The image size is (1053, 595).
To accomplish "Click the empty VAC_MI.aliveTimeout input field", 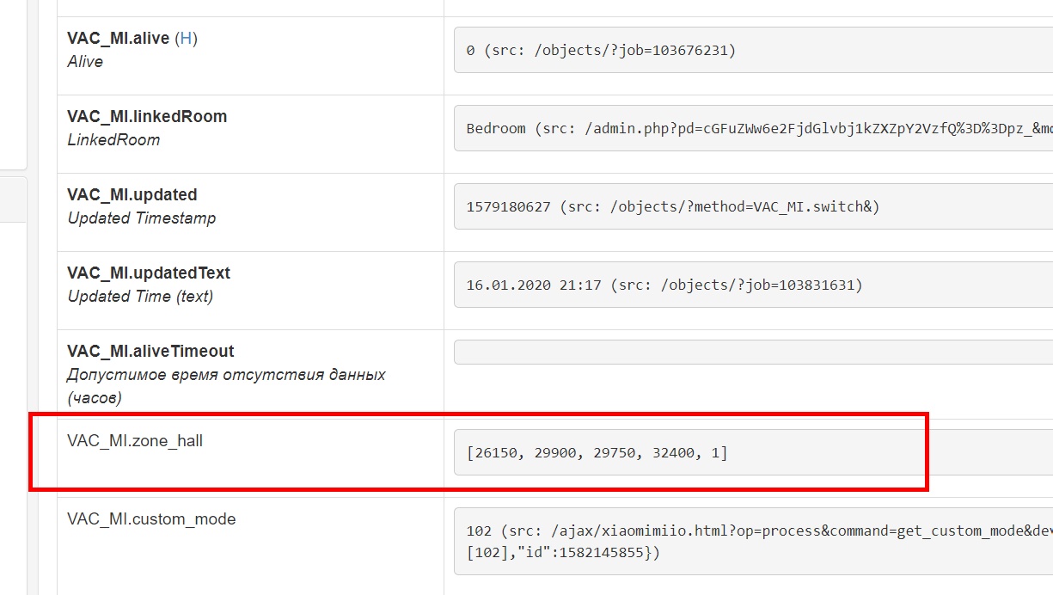I will pyautogui.click(x=752, y=353).
